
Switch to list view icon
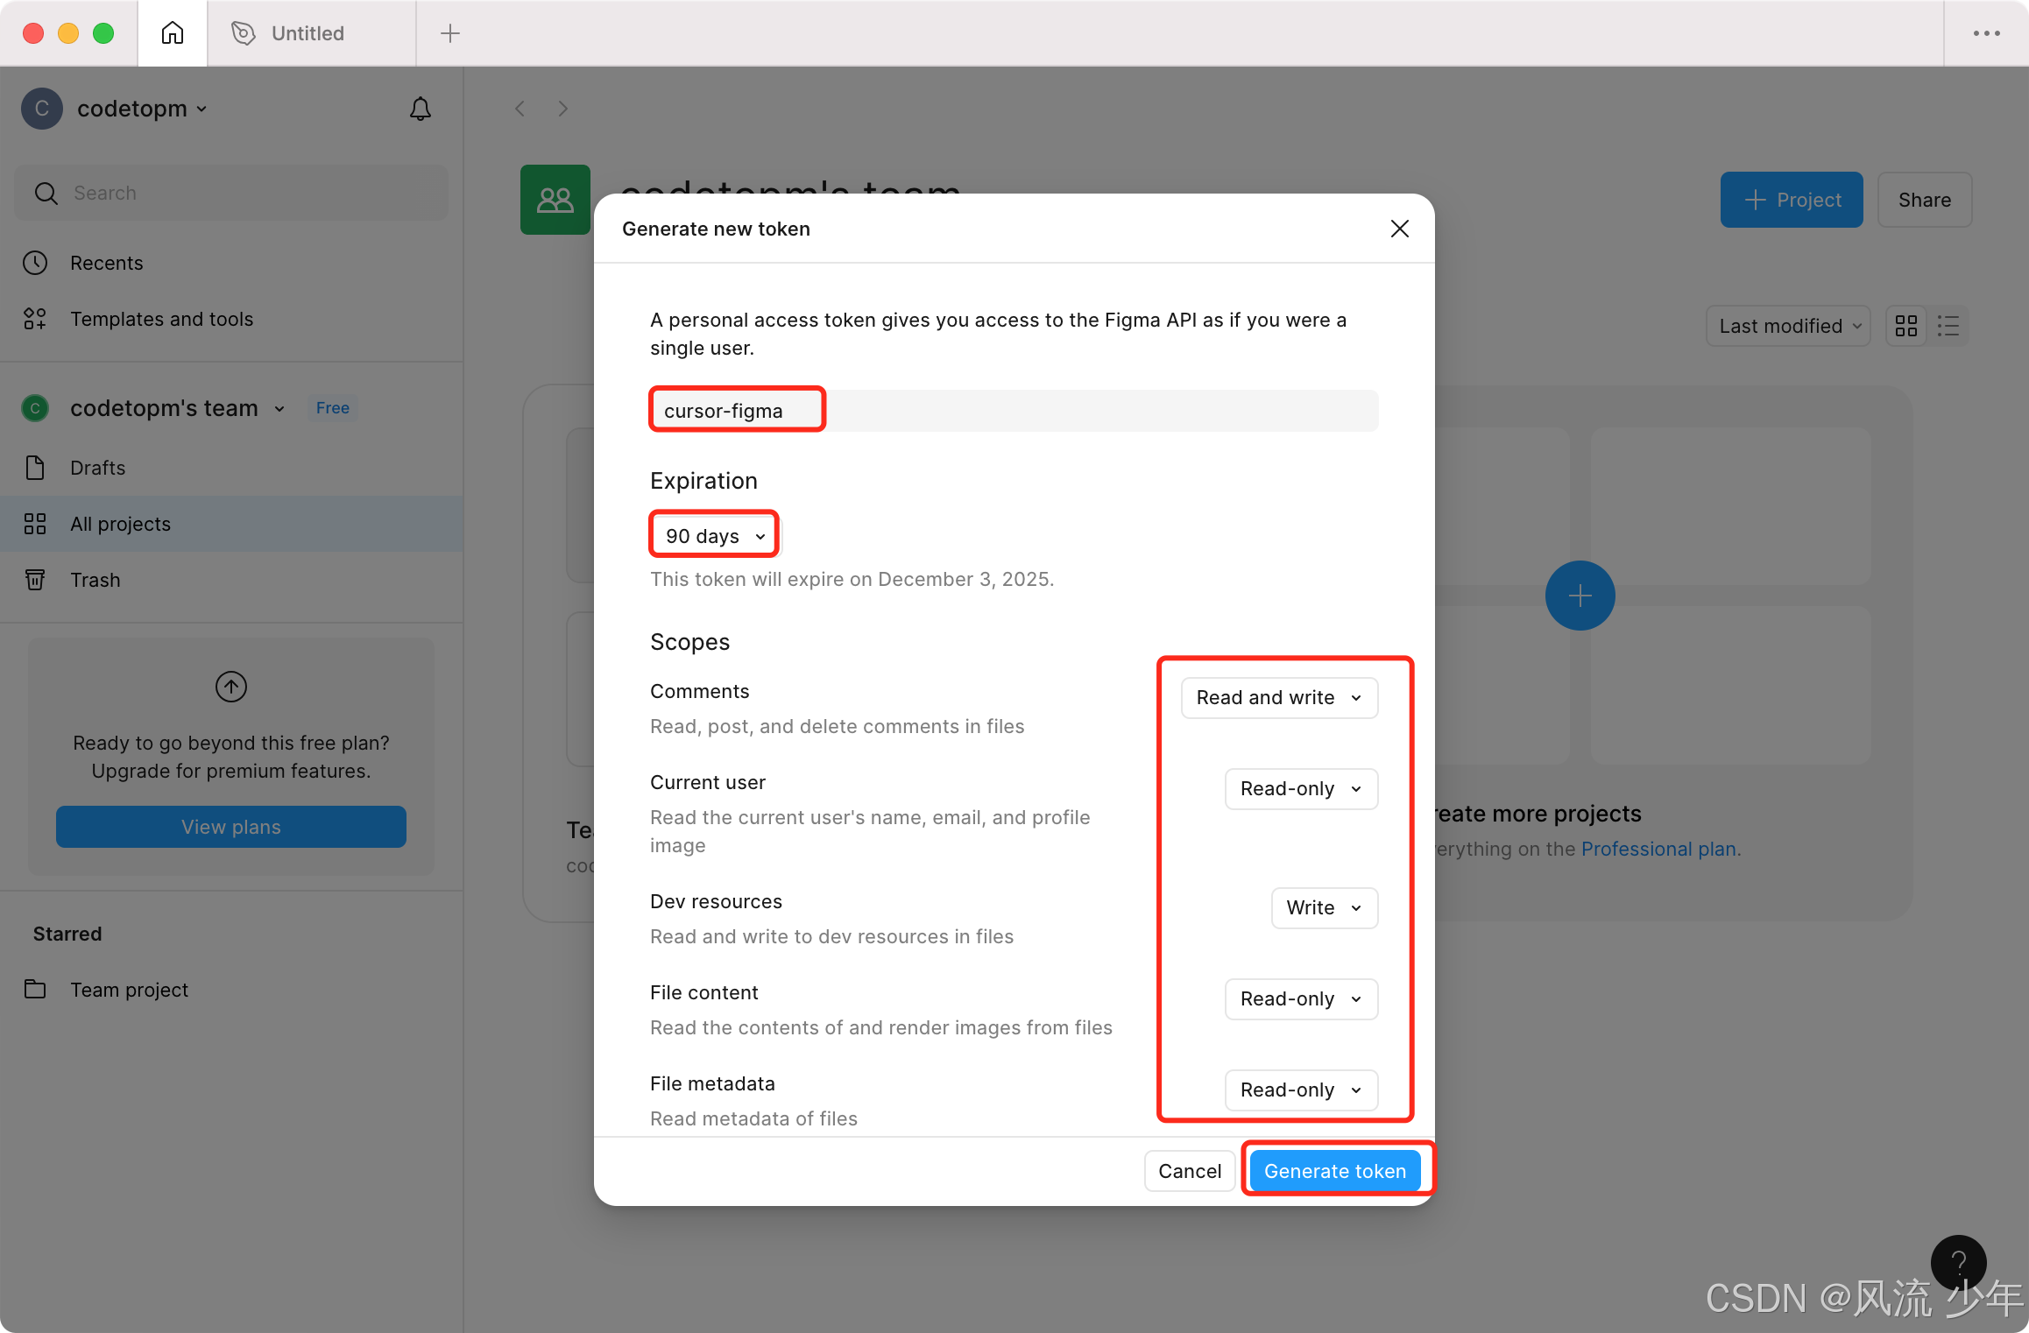(x=1948, y=326)
